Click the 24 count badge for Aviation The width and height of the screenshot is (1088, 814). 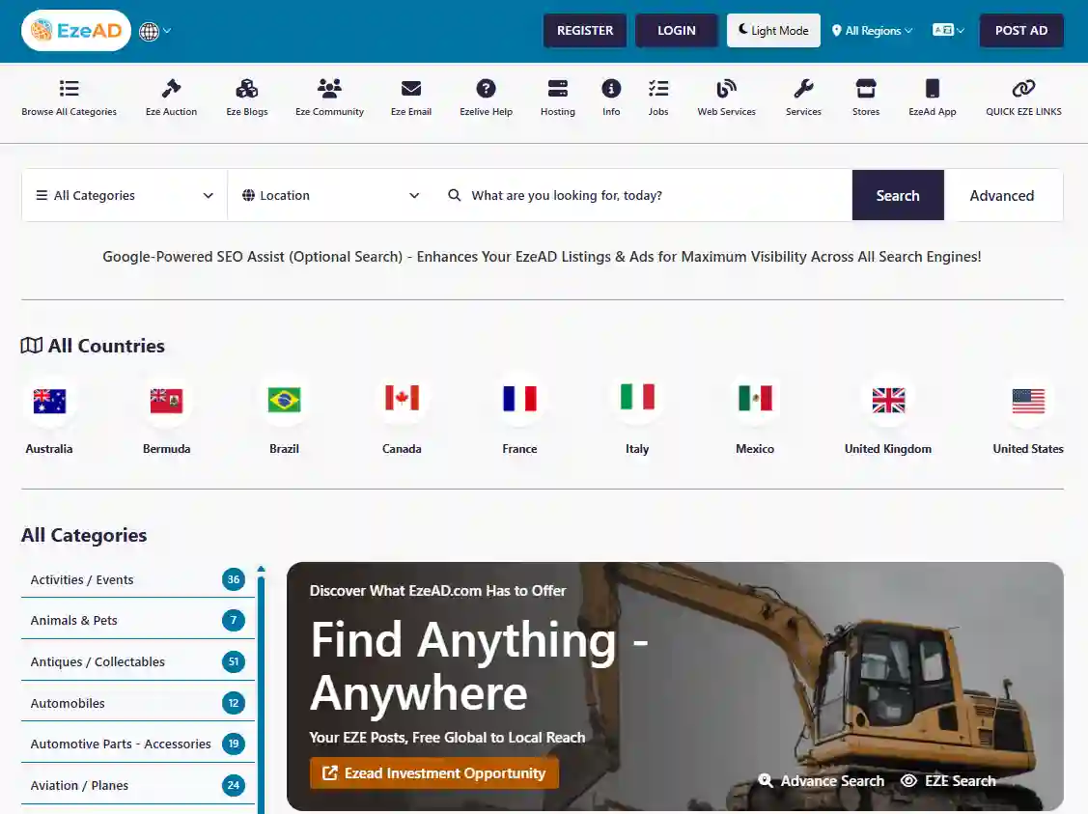point(234,785)
